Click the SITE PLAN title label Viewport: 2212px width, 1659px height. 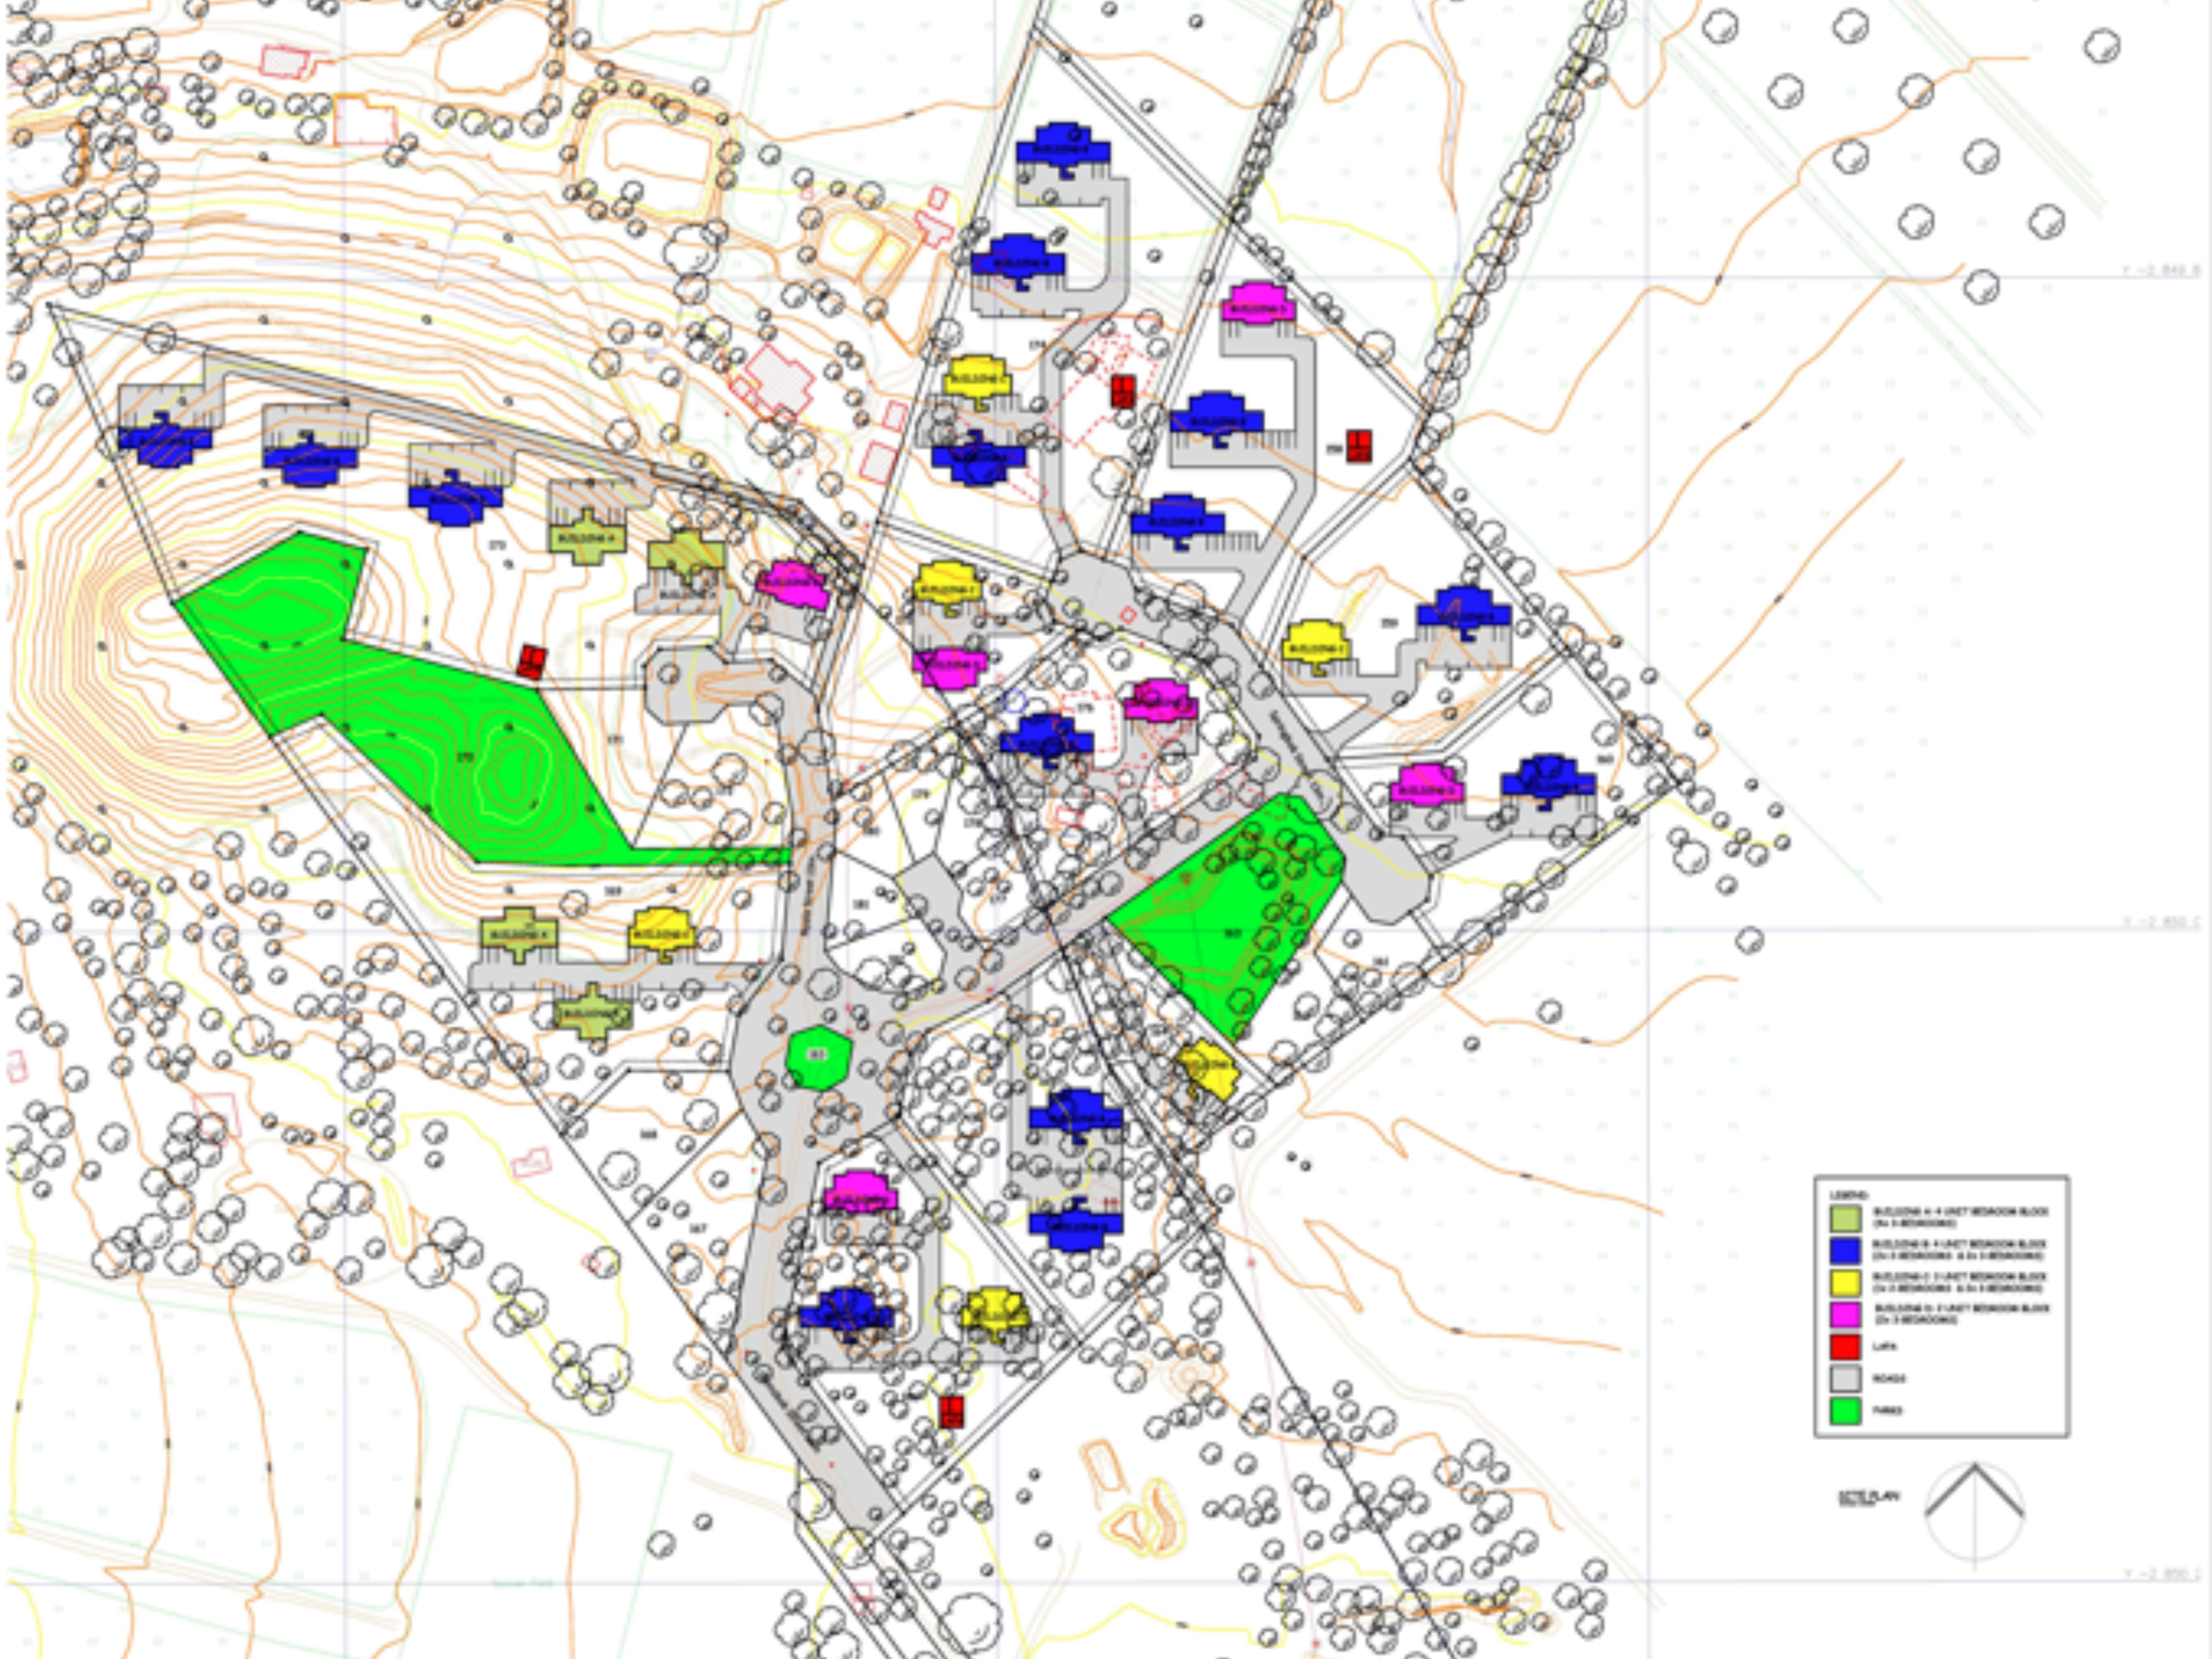pyautogui.click(x=1868, y=1497)
